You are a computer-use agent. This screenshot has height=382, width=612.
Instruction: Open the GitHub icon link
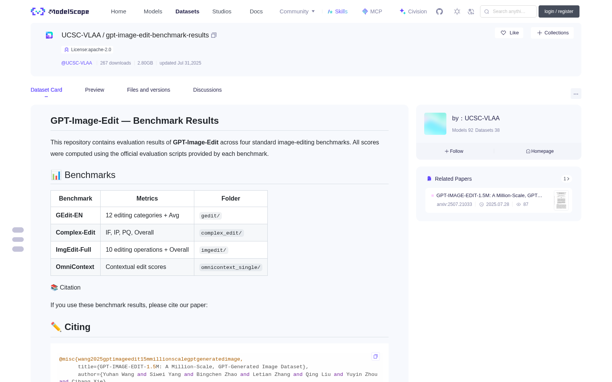439,11
